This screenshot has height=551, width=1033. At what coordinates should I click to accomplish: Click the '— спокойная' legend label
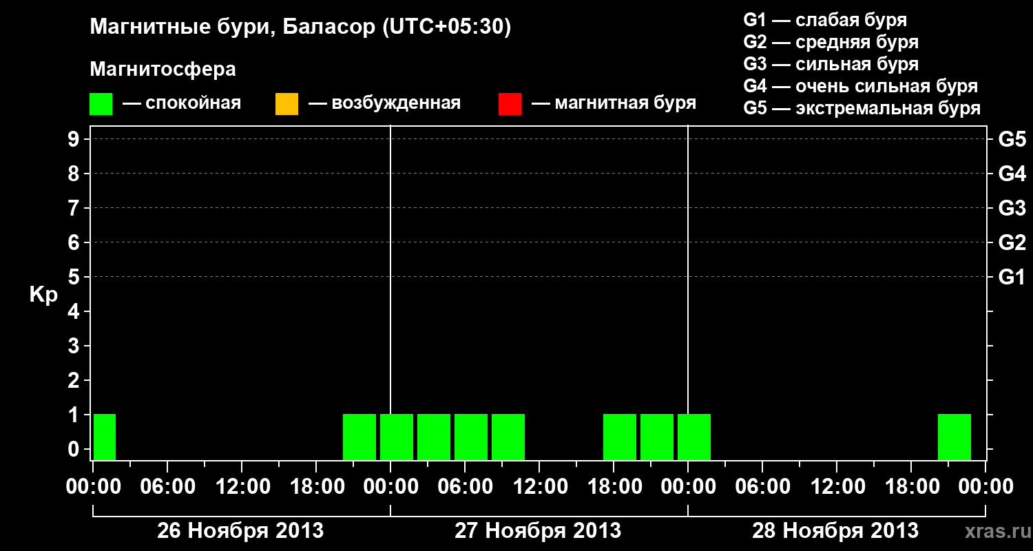point(182,103)
